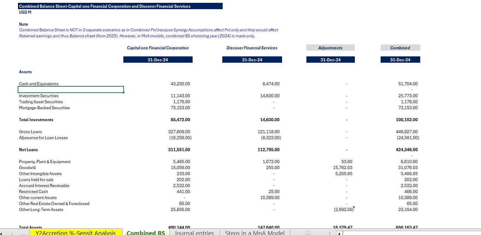
Task: Select the Cash and Equivalents label
Action: click(39, 84)
